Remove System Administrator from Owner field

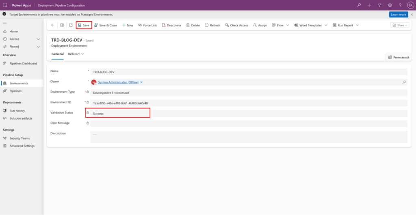141,82
